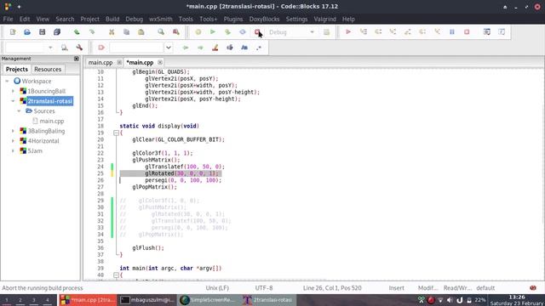Open the mbaguszulmi terminal taskbar button
This screenshot has height=306, width=545.
point(147,300)
